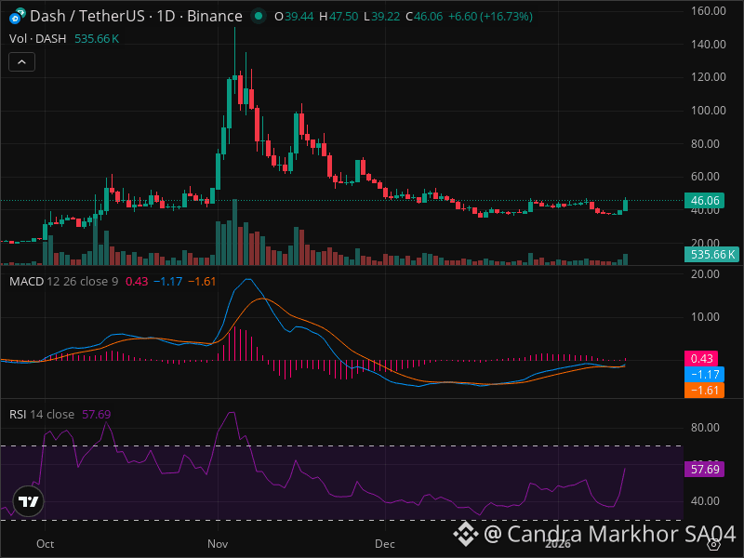The image size is (744, 558).
Task: Click the green market status dot
Action: (259, 16)
